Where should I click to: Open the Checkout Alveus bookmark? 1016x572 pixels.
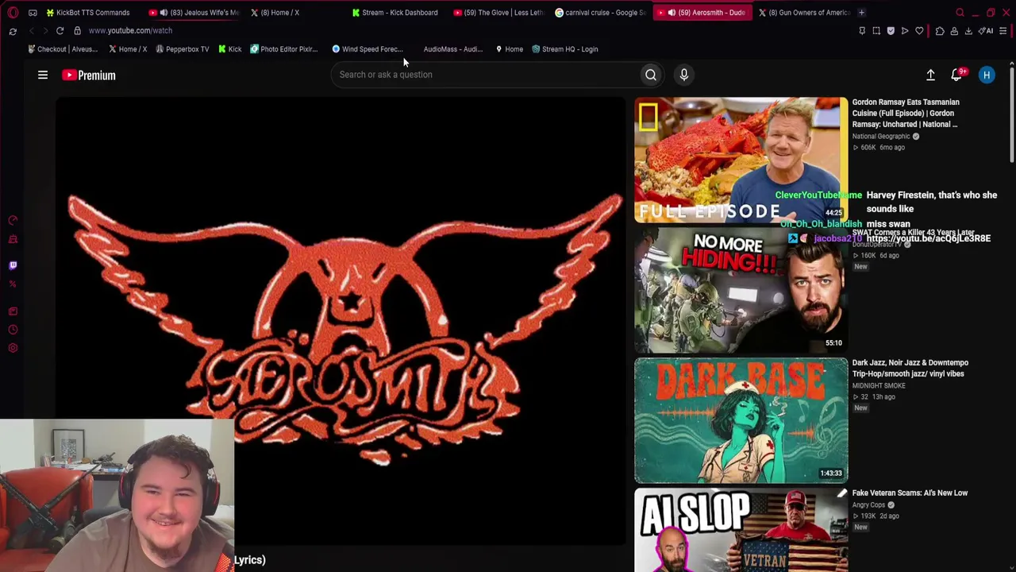point(63,49)
